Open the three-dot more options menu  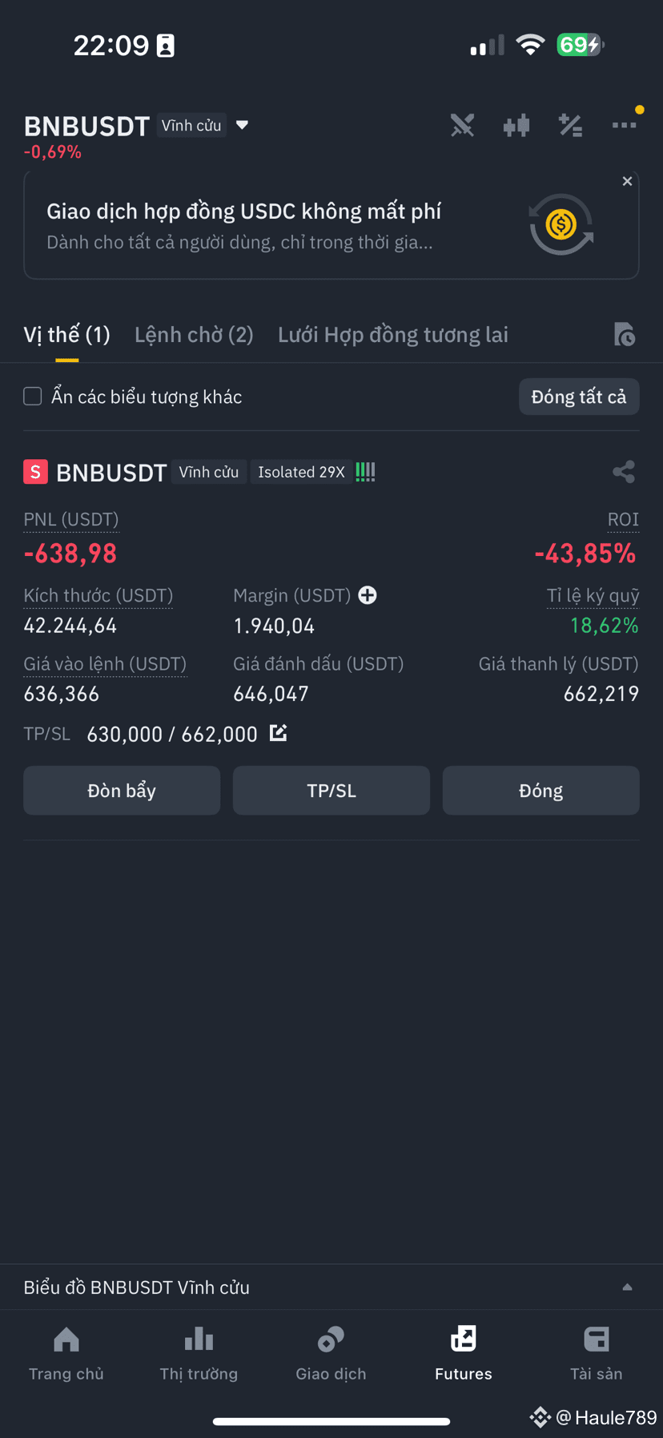pos(625,125)
